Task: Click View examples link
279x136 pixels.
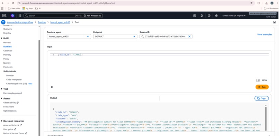Action: pyautogui.click(x=264, y=34)
